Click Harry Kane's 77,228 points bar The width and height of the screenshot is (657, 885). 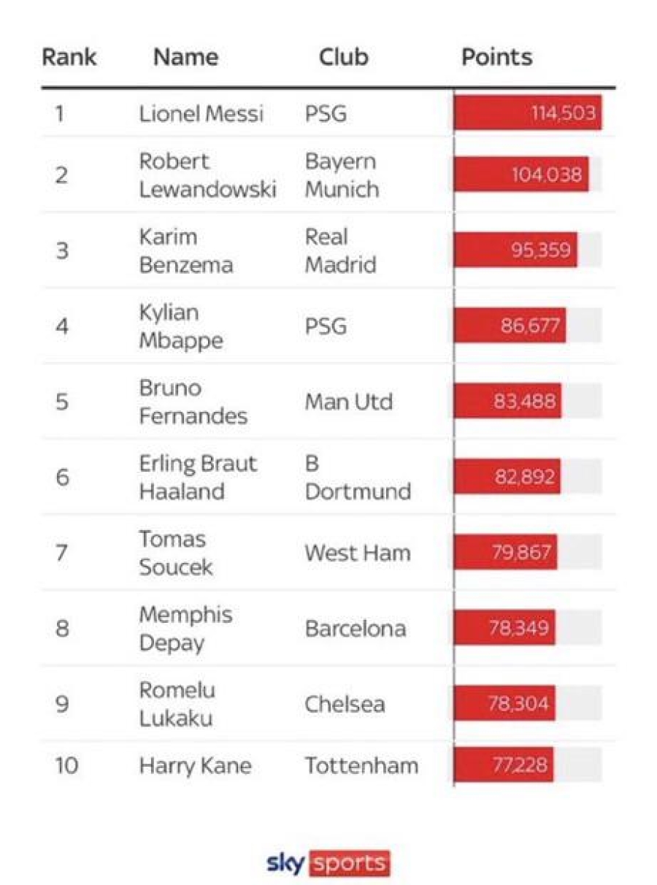coord(503,766)
